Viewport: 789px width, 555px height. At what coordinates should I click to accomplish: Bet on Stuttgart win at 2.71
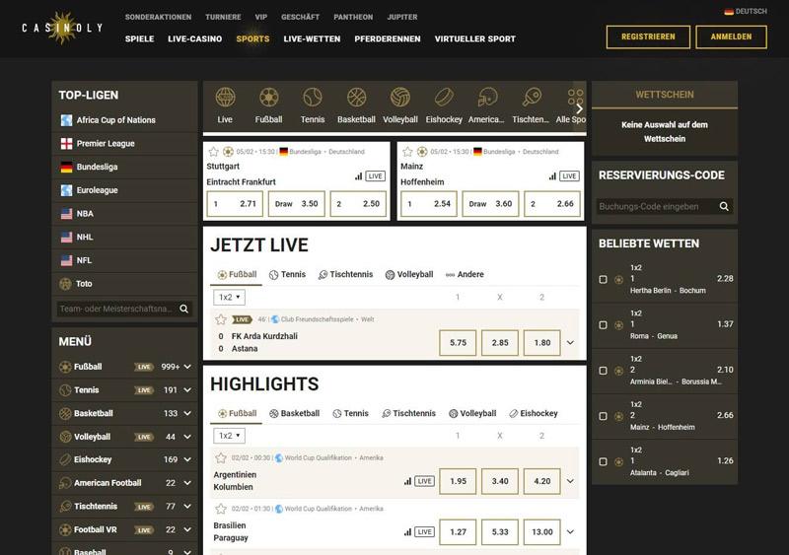tap(235, 204)
